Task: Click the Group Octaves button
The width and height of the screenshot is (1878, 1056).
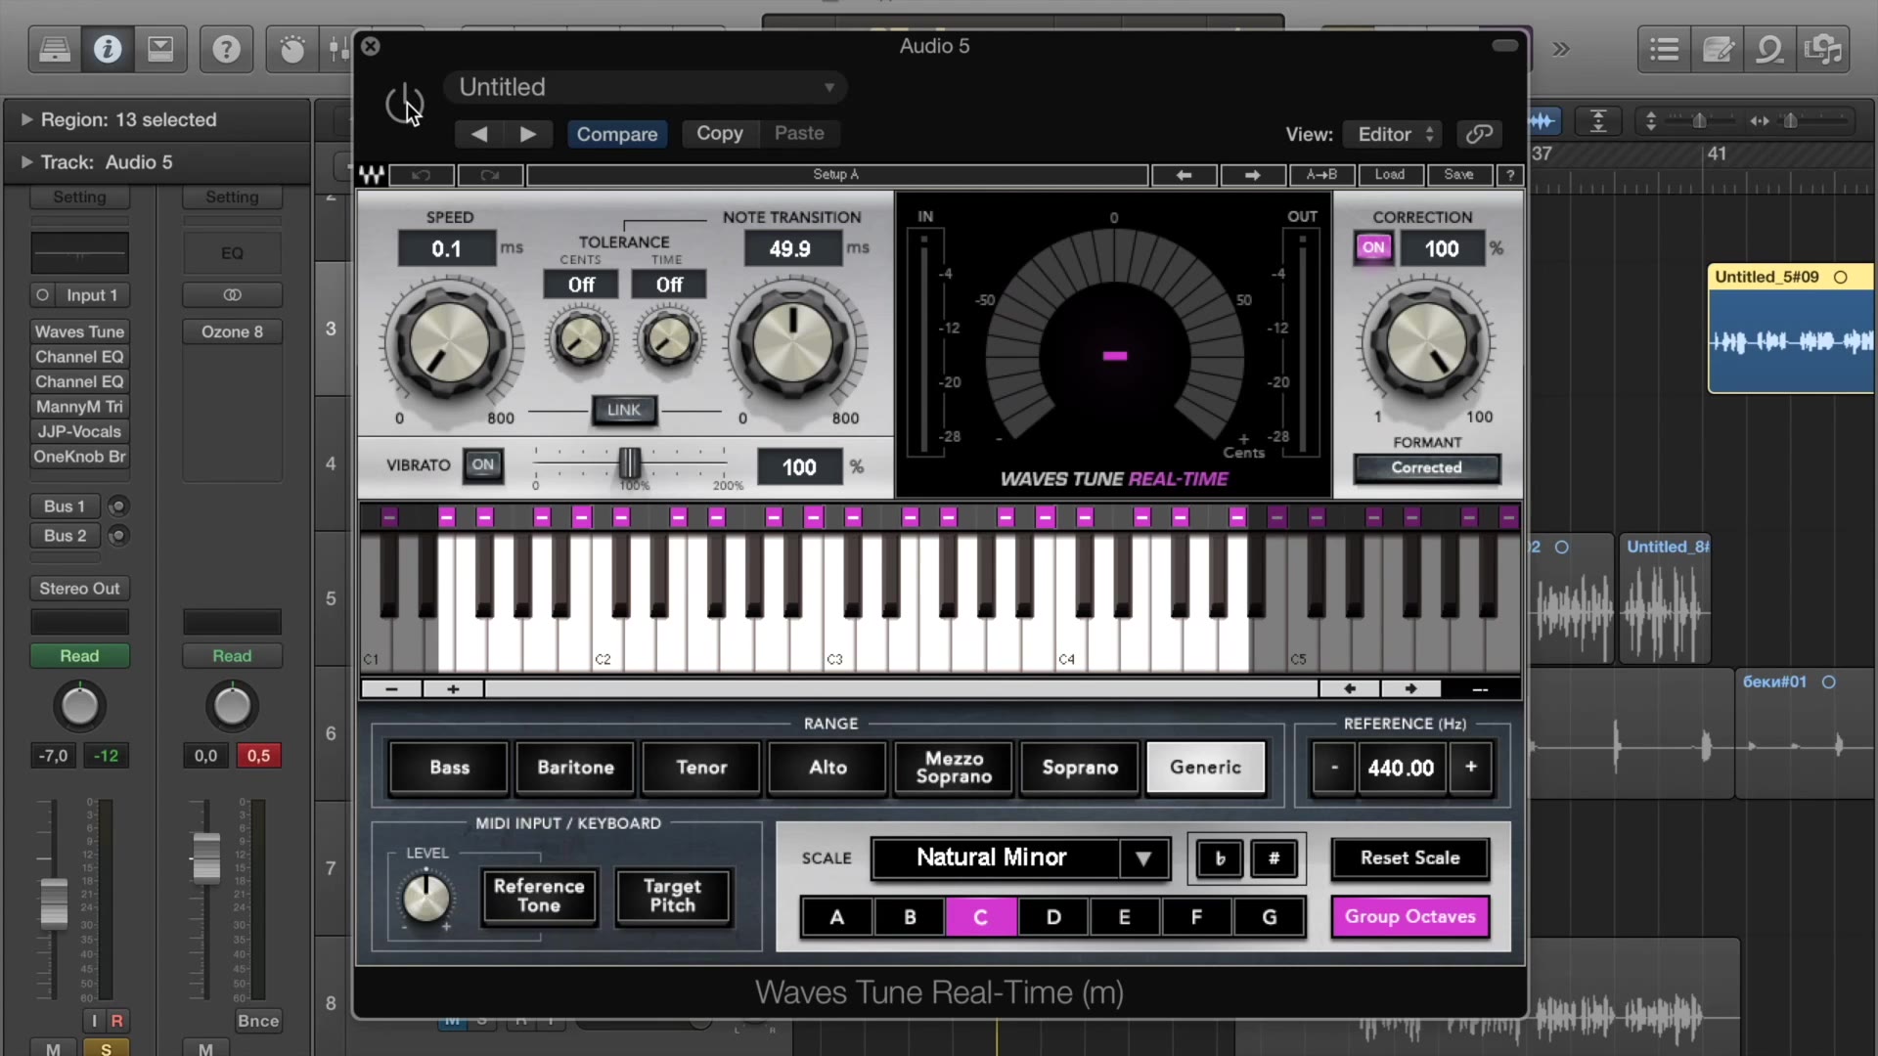Action: tap(1408, 915)
